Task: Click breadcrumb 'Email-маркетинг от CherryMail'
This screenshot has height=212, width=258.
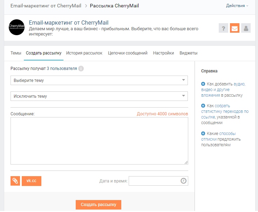Action: pyautogui.click(x=46, y=6)
